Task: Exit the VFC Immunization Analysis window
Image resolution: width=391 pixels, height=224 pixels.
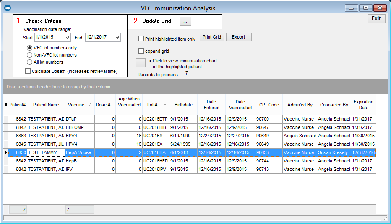Action: (x=376, y=18)
